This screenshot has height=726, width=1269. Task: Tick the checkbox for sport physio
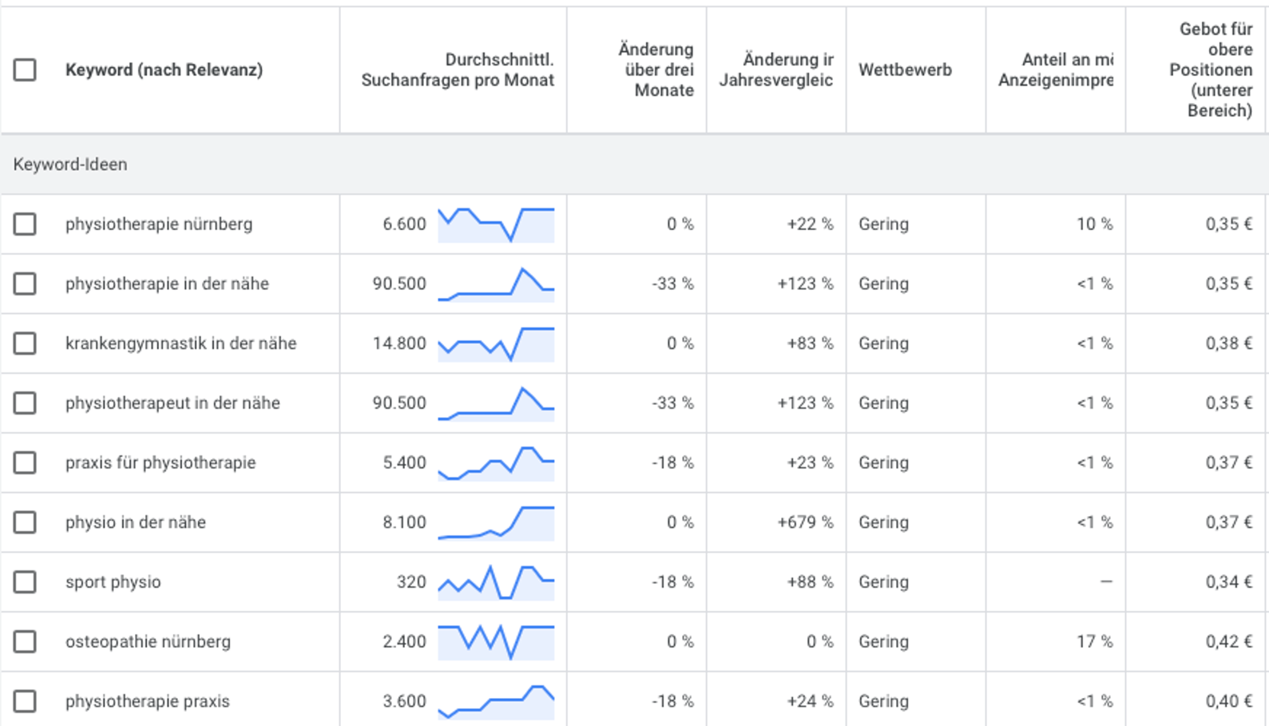pos(25,582)
